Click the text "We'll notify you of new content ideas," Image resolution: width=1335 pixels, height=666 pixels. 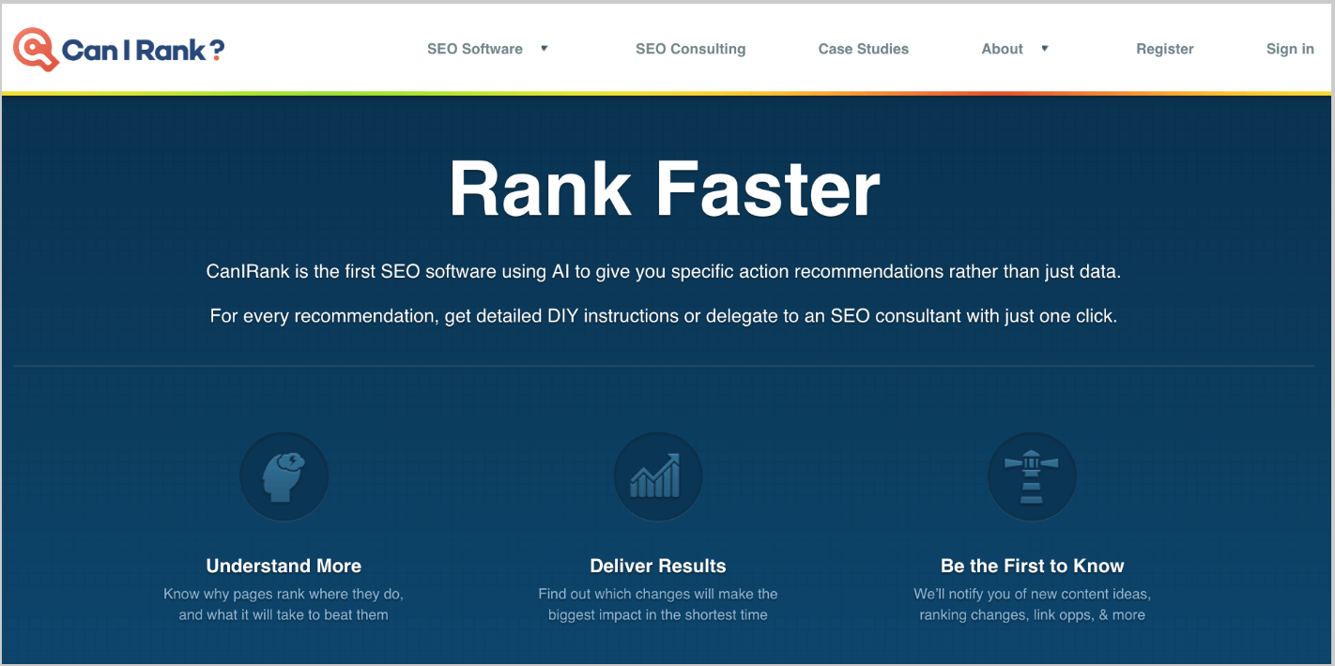1033,594
